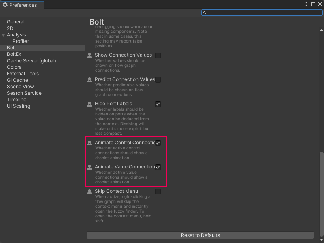Enable the Skip Context Menu checkbox
The image size is (324, 243).
(x=158, y=192)
